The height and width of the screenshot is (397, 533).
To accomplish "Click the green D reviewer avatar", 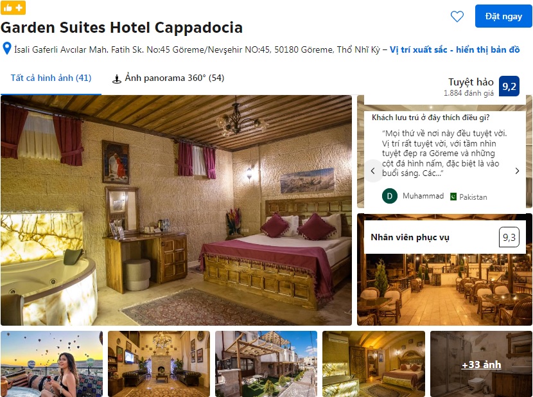I will [390, 196].
